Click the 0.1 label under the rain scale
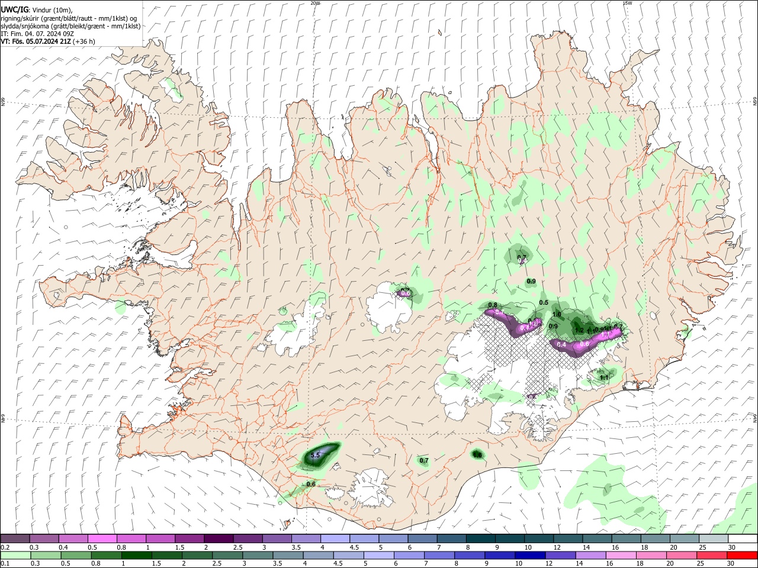This screenshot has width=758, height=568. (x=5, y=564)
